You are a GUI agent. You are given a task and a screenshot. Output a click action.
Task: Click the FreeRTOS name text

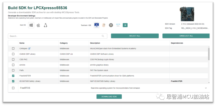[x=25, y=88]
